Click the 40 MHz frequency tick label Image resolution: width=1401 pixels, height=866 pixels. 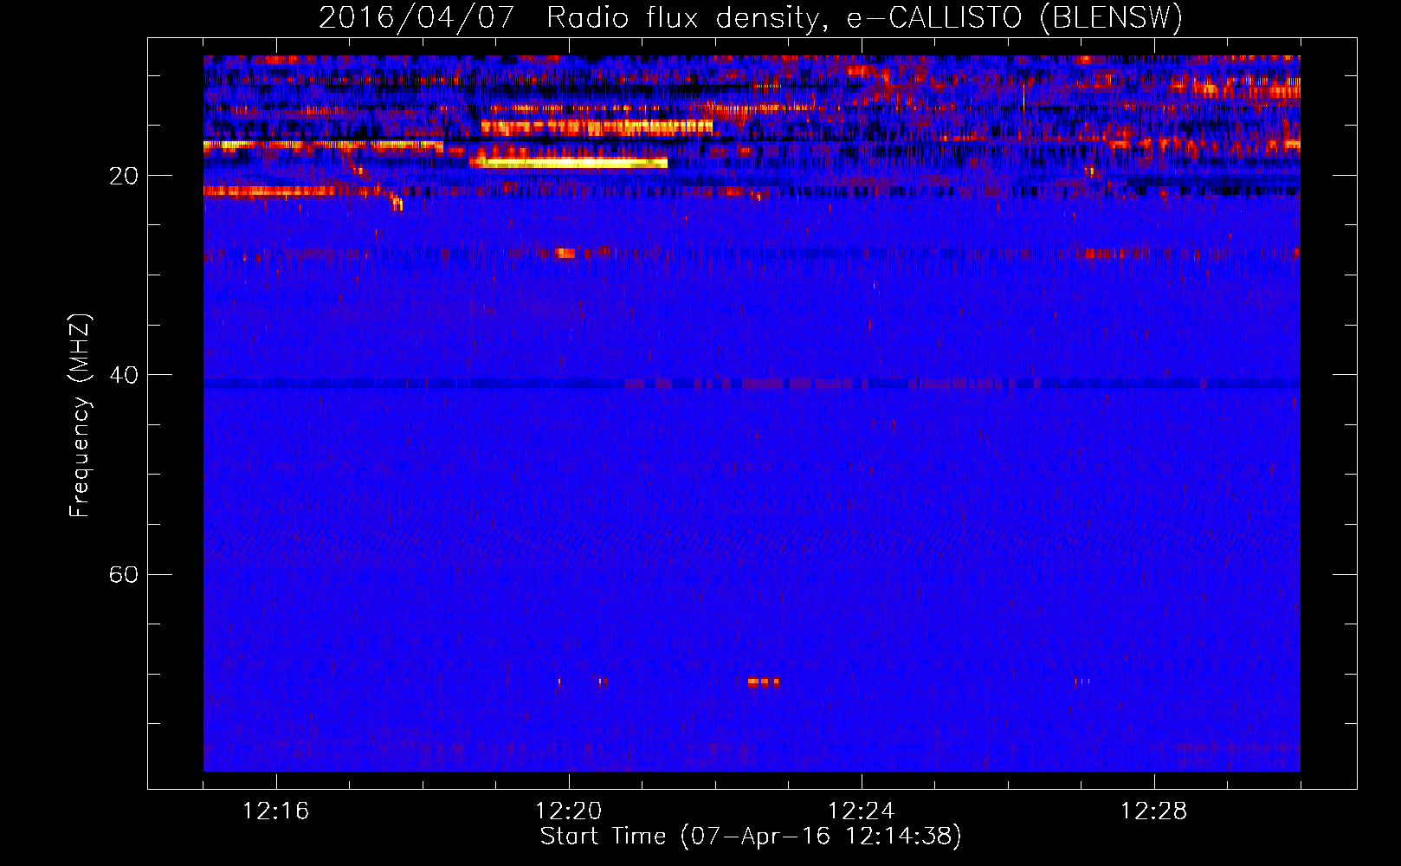point(124,376)
